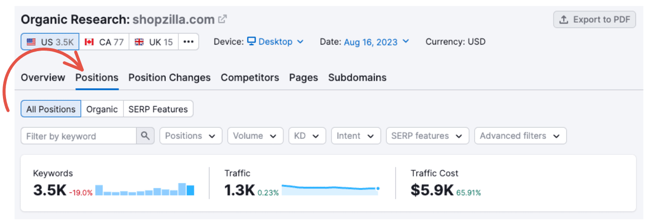647x224 pixels.
Task: Expand the Volume filter dropdown
Action: pos(255,136)
